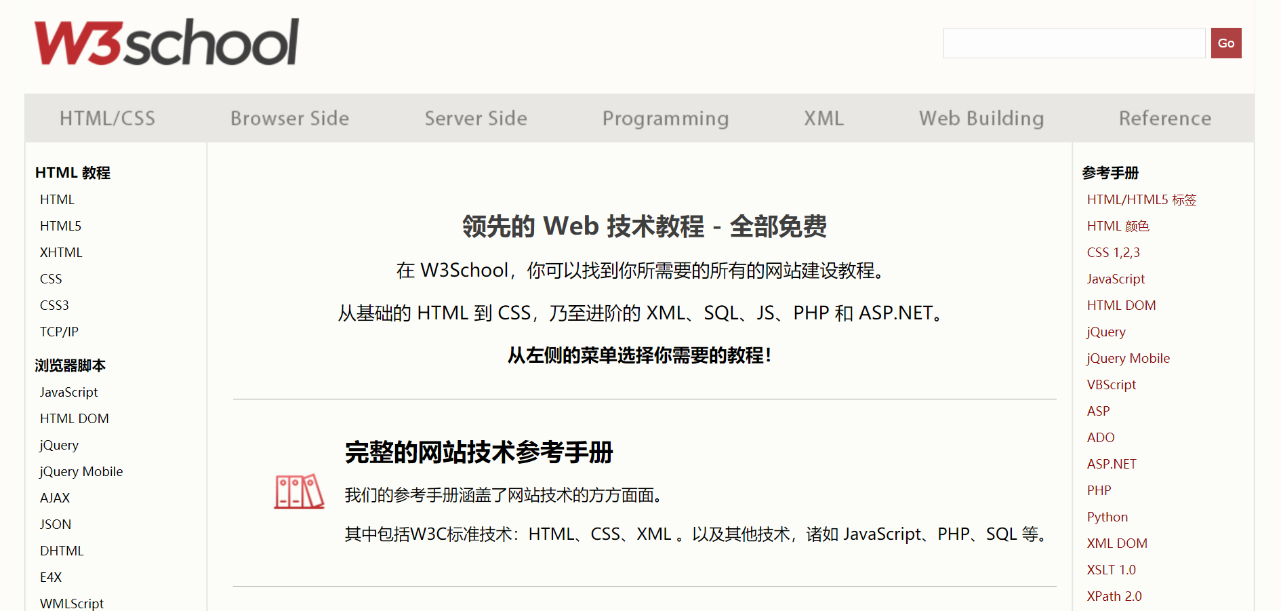Open ASP reference link
The height and width of the screenshot is (611, 1281).
pyautogui.click(x=1098, y=411)
